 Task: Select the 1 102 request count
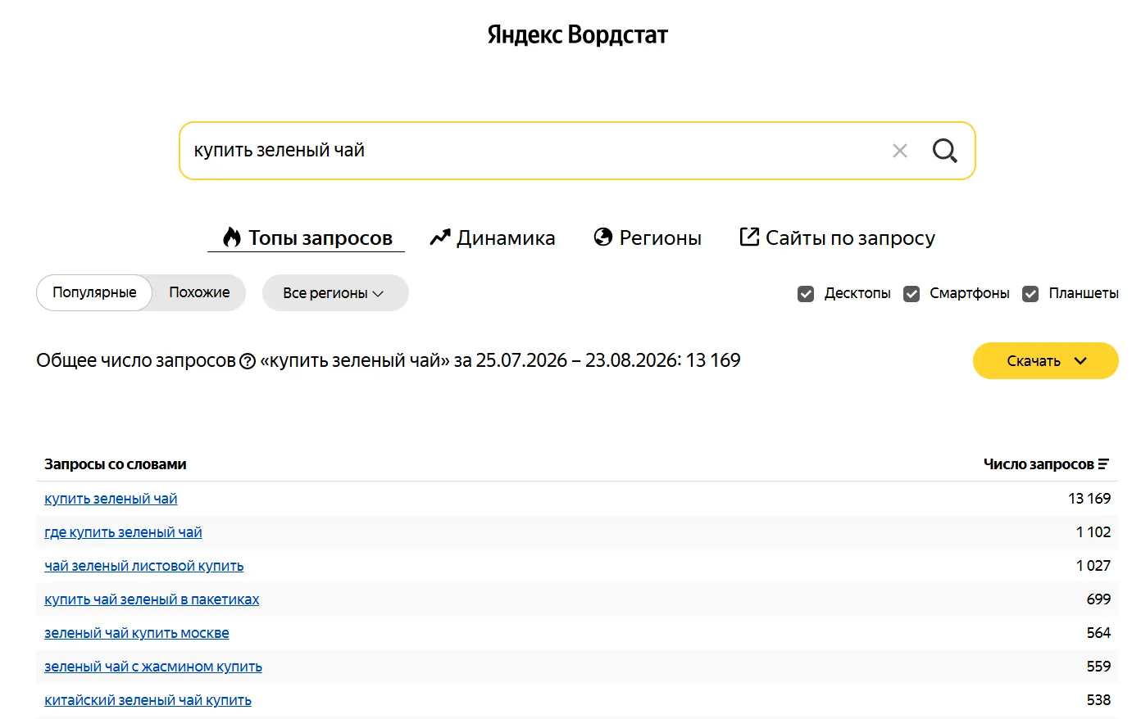[x=1093, y=532]
